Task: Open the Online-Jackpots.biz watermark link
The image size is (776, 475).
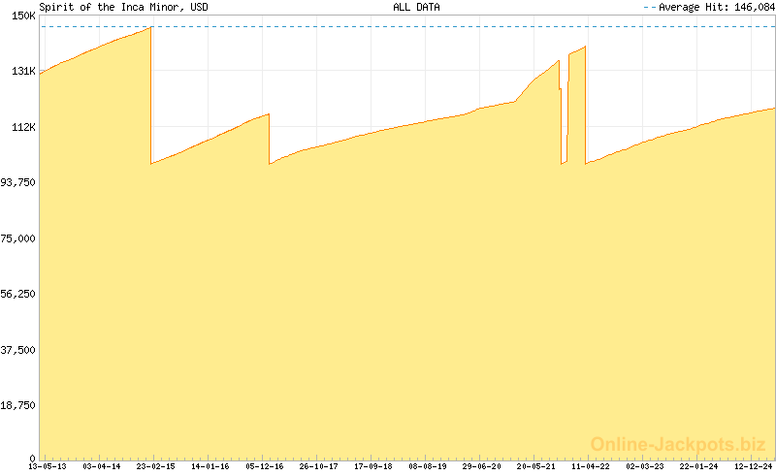Action: 678,445
